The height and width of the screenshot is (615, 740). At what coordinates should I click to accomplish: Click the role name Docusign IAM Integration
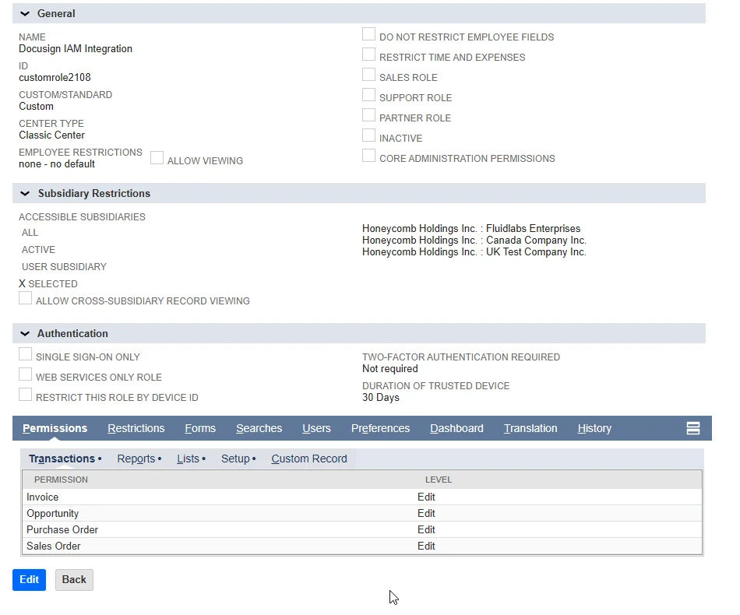[76, 49]
